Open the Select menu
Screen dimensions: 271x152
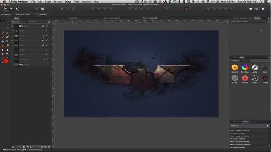tap(68, 2)
